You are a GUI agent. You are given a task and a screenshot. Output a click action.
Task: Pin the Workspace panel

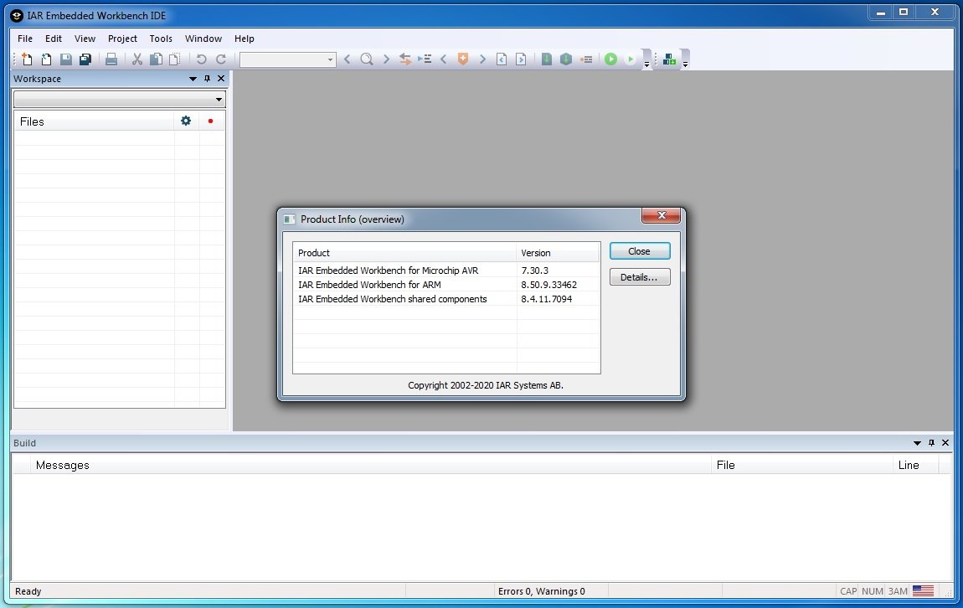[207, 79]
